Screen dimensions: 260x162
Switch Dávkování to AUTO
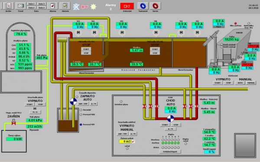(240, 83)
